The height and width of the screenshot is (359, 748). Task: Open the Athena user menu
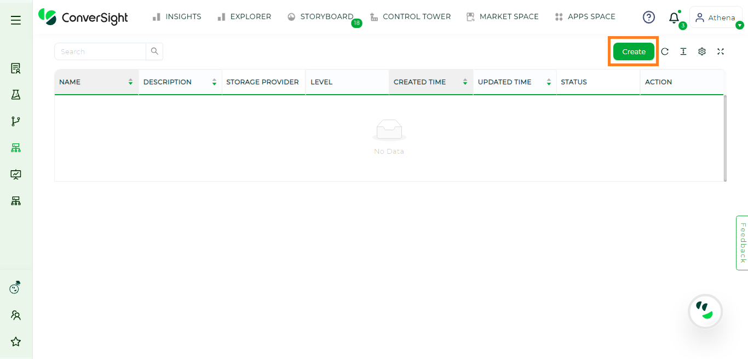point(716,18)
